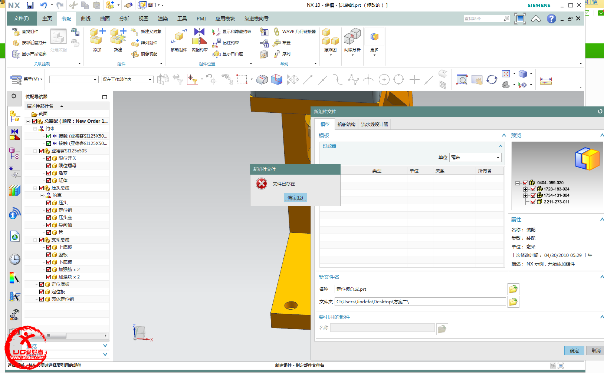Click the Mirror Assembly icon
604x373 pixels.
tap(135, 54)
